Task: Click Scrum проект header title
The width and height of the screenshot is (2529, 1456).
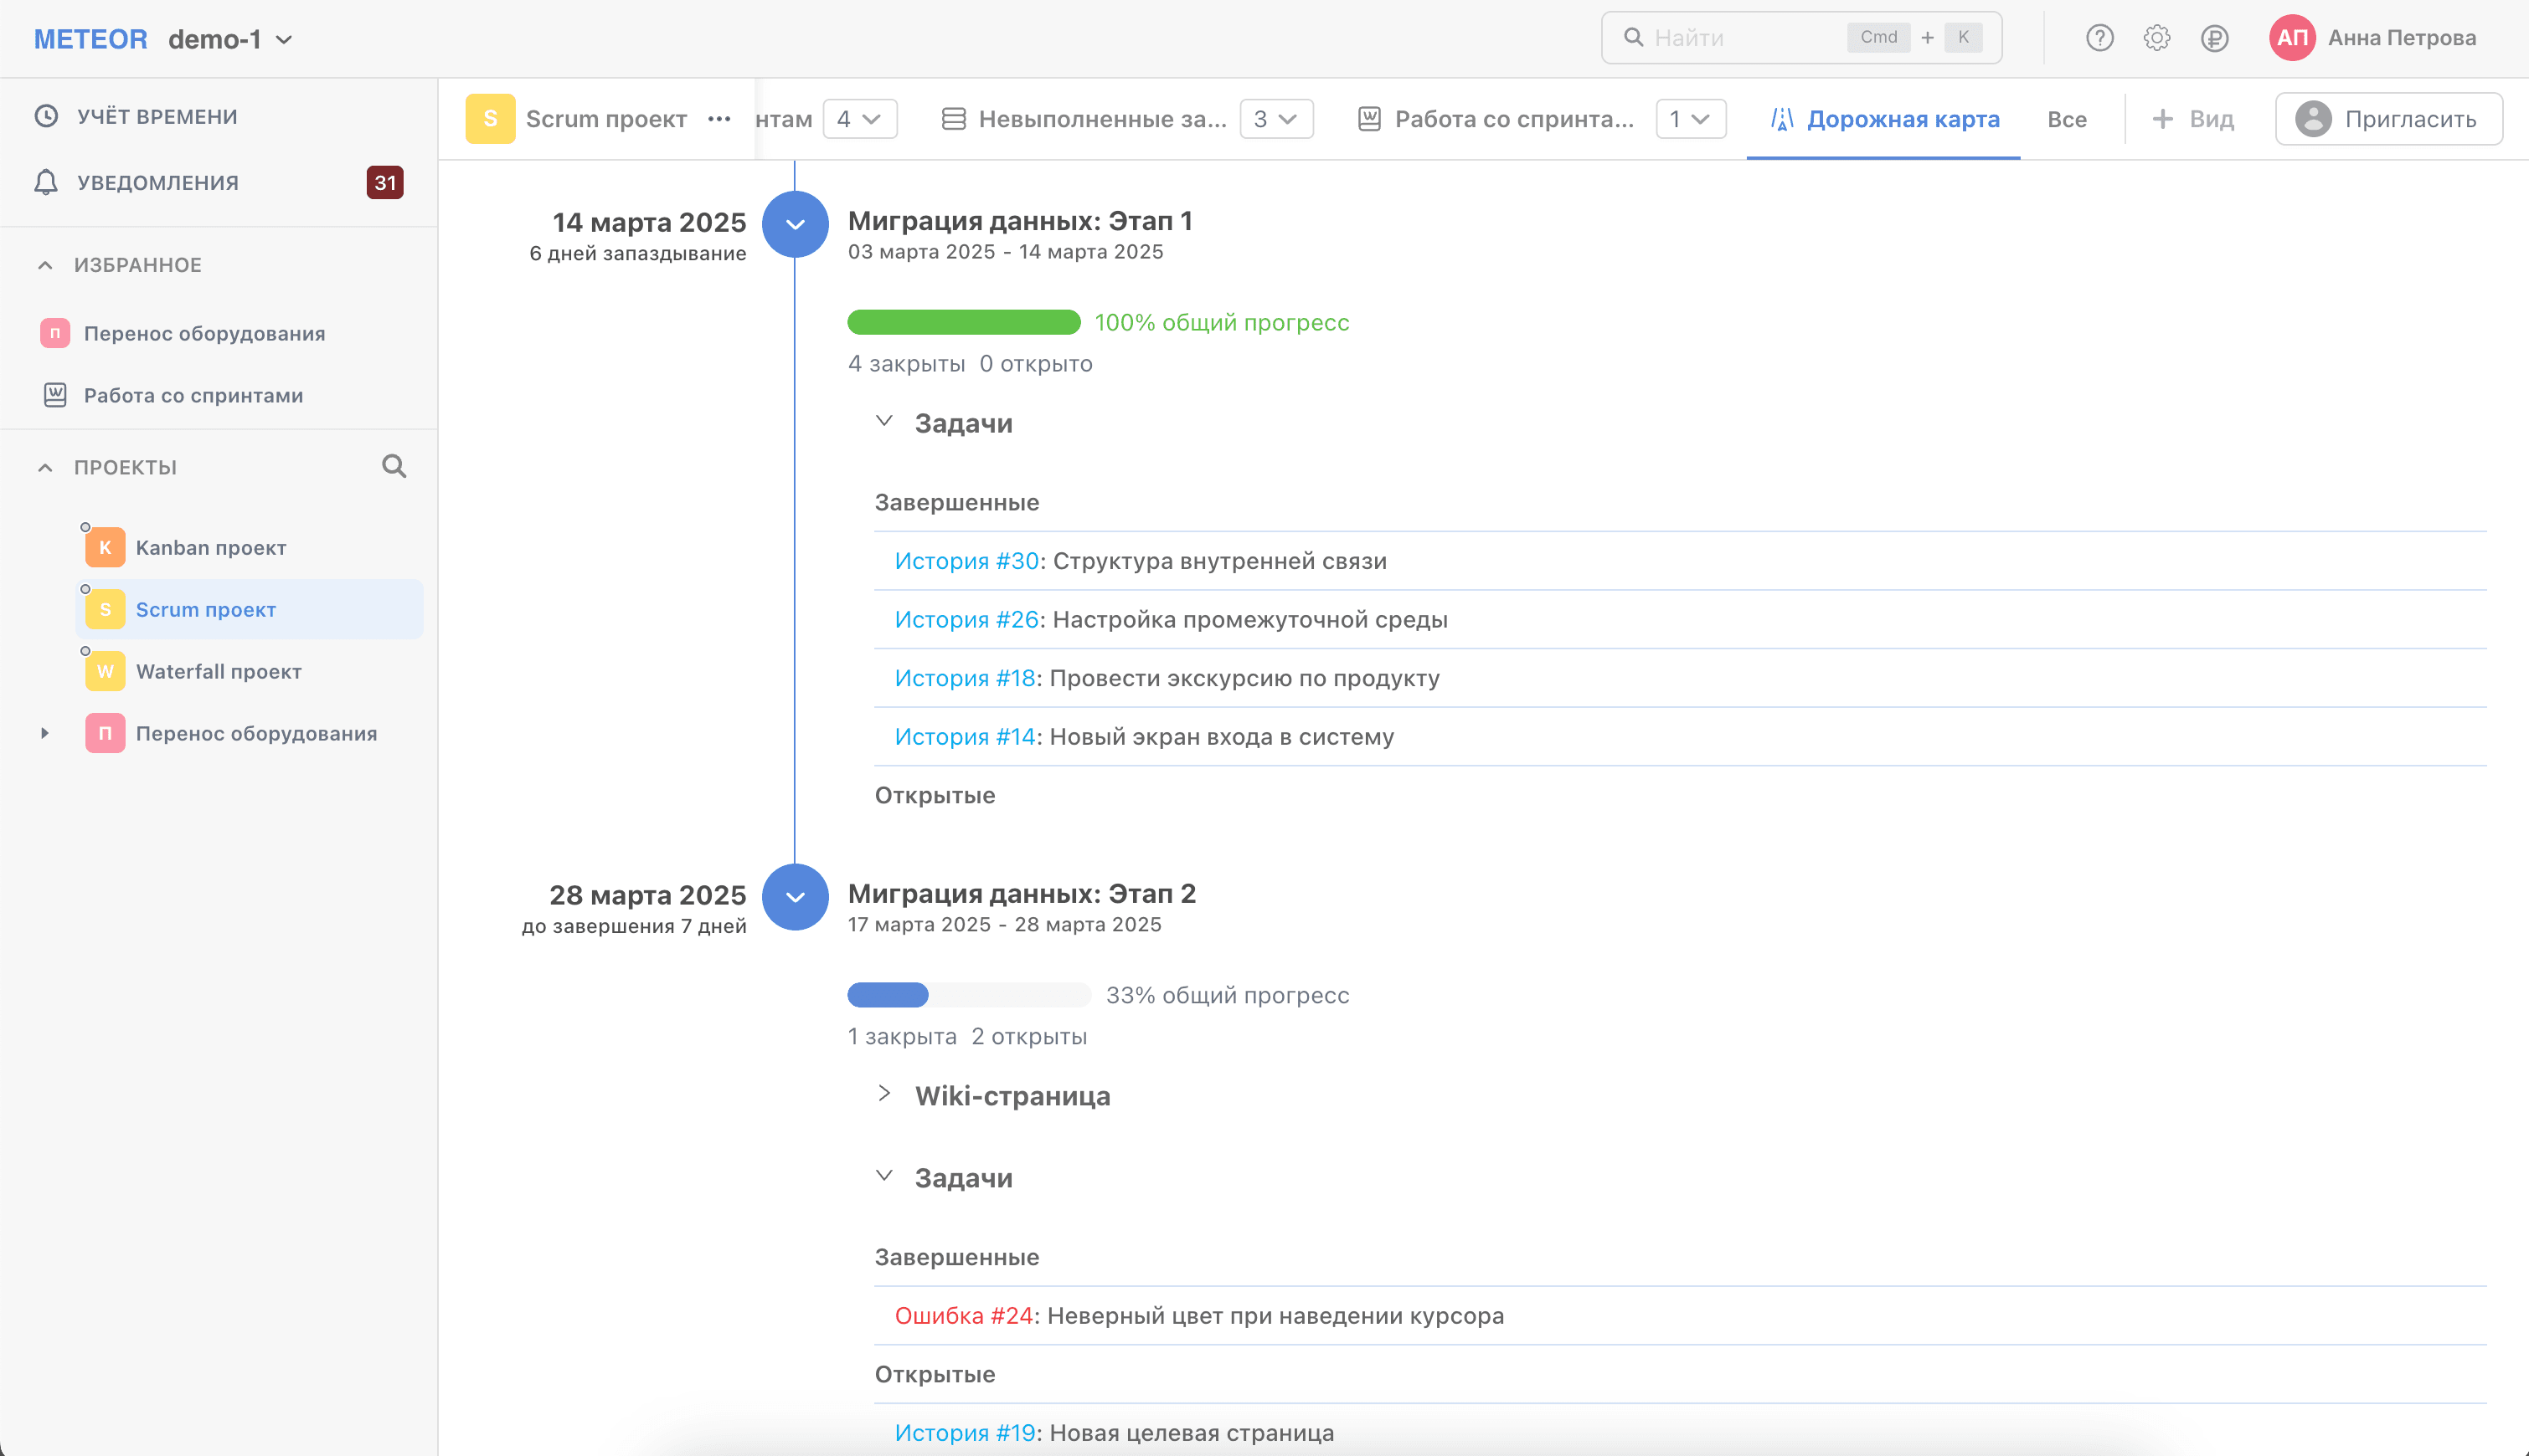Action: point(606,119)
